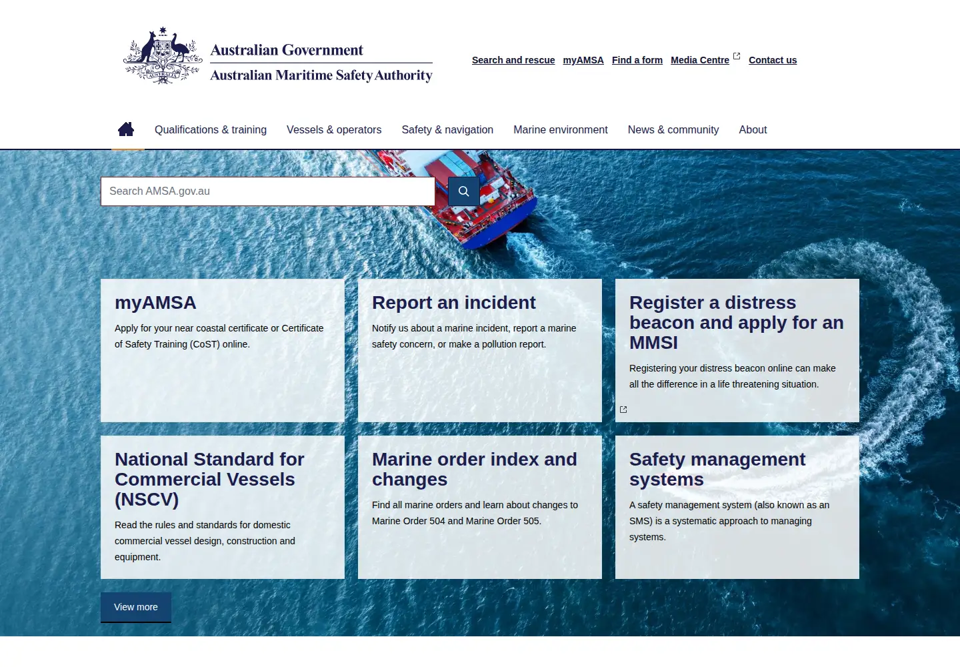960x667 pixels.
Task: Click the Australian Maritime Safety Authority title text
Action: pos(321,75)
